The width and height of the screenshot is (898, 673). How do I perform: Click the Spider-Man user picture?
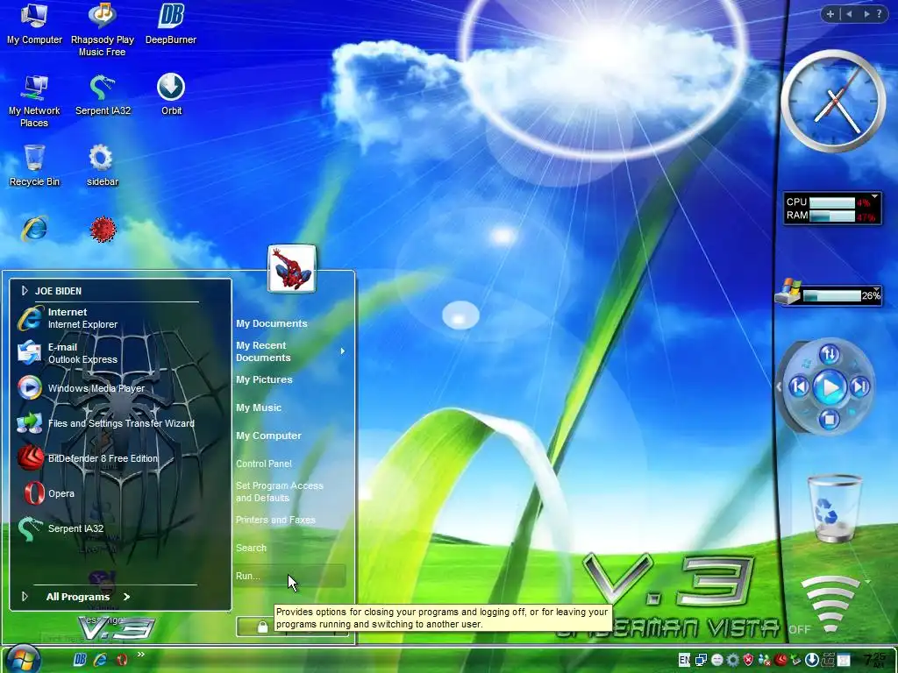(x=292, y=268)
